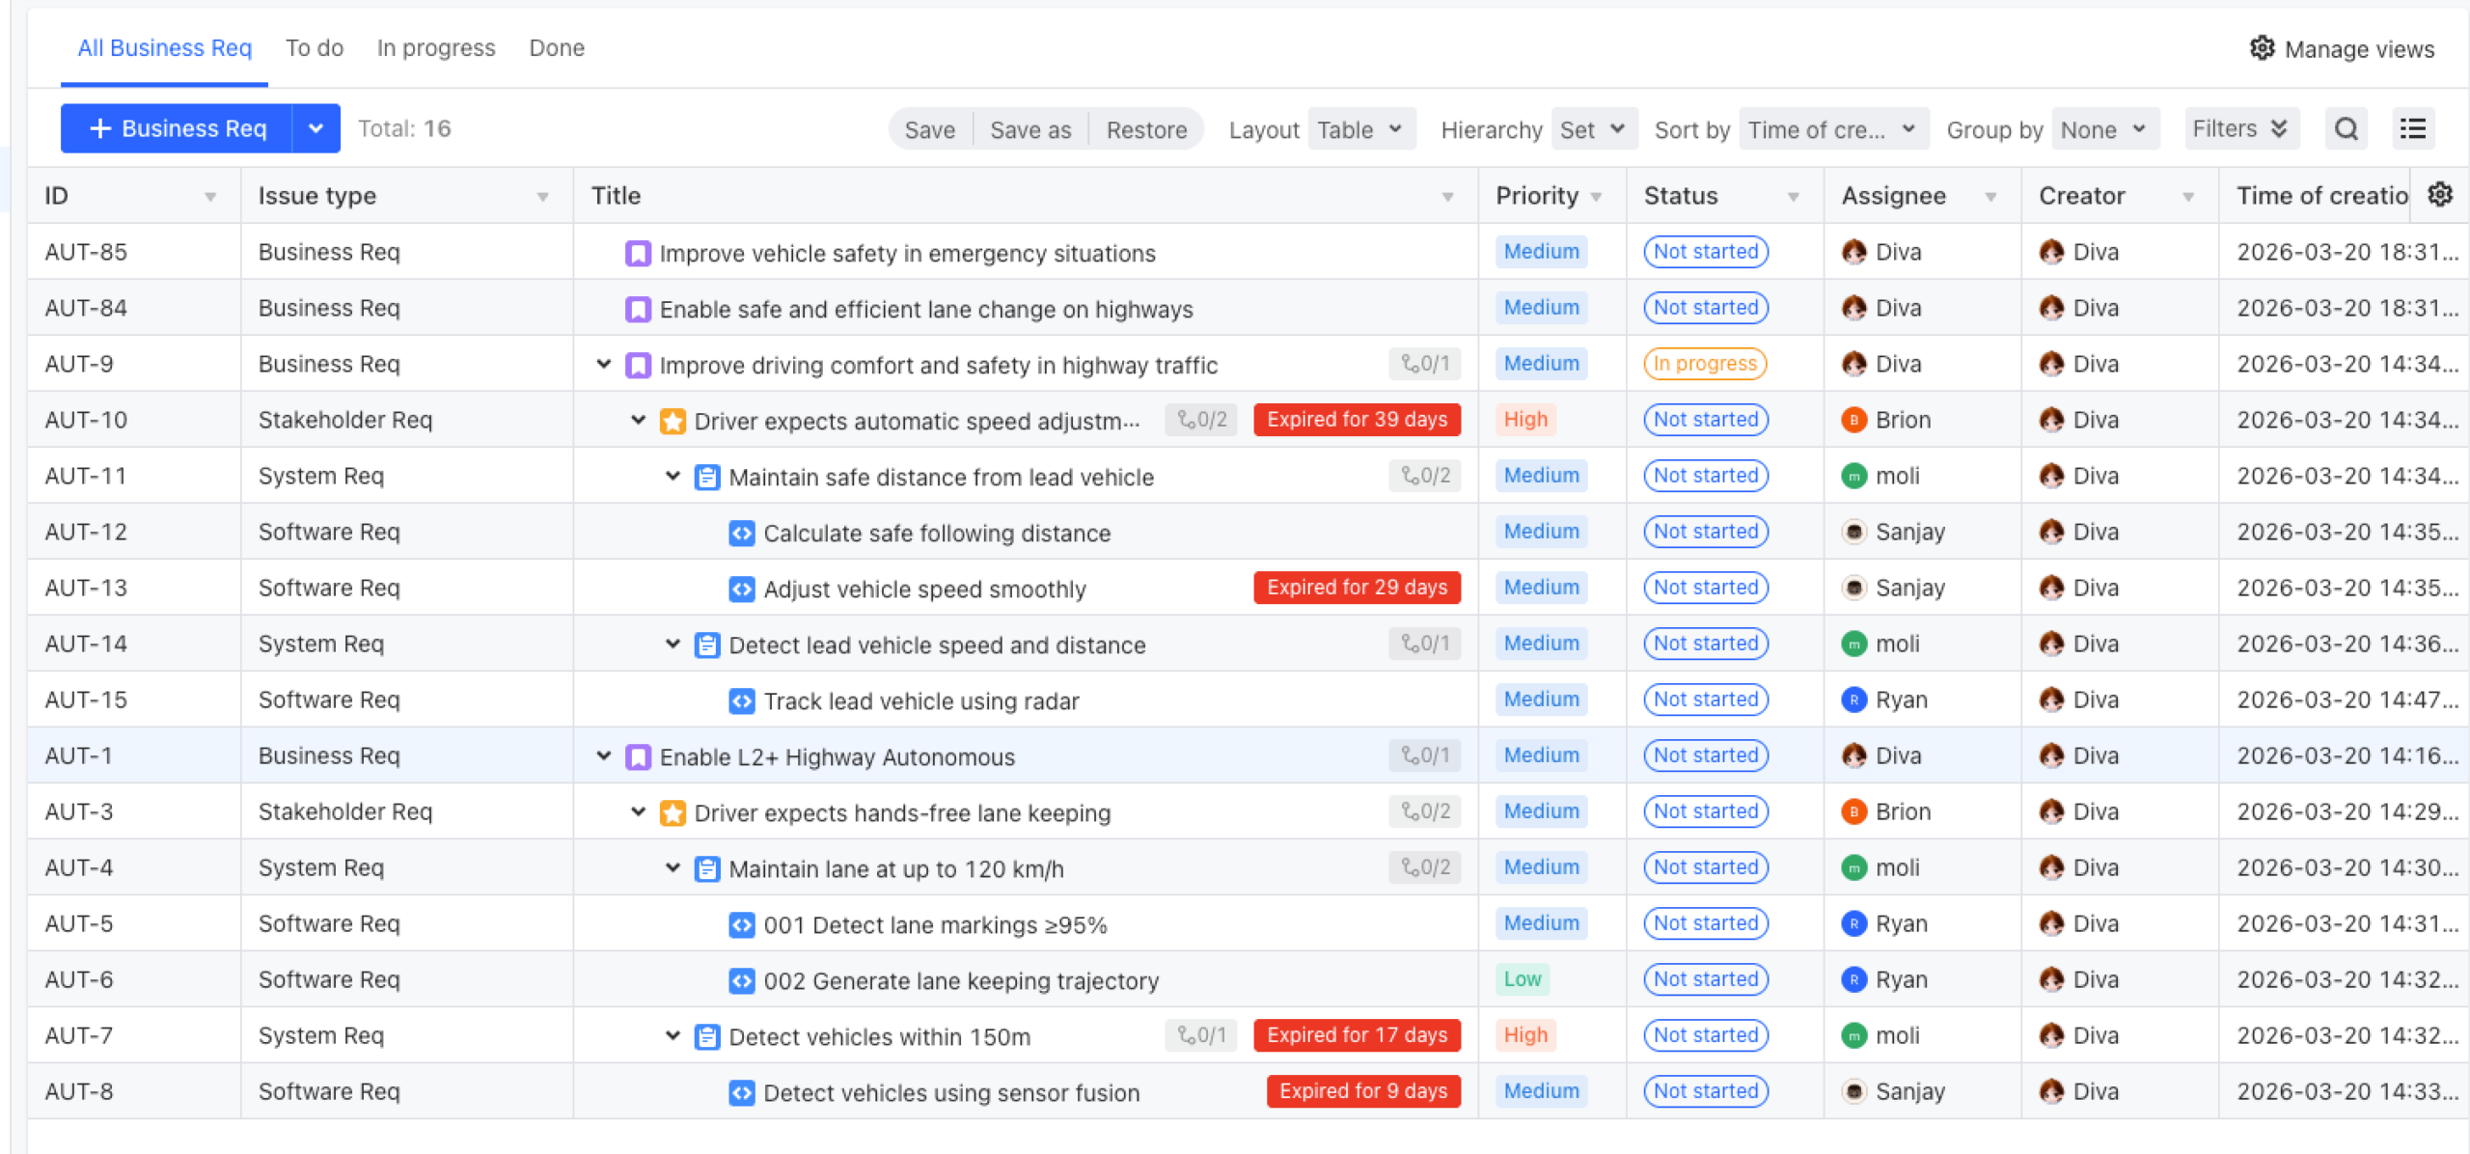
Task: Click child count badge on AUT-3
Action: pos(1425,811)
